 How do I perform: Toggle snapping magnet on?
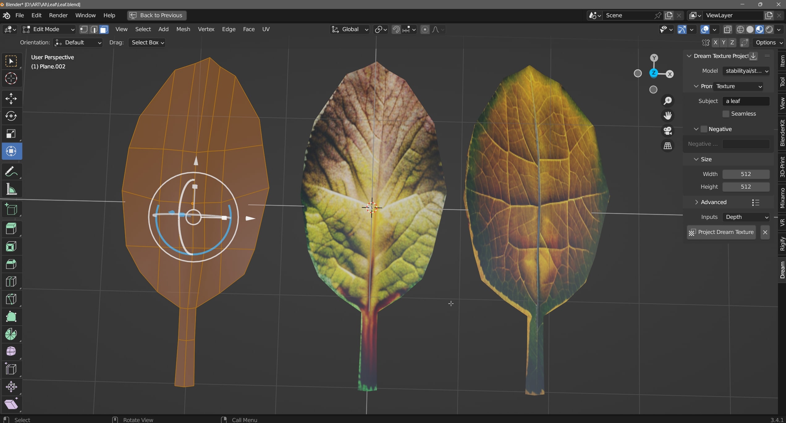tap(396, 29)
